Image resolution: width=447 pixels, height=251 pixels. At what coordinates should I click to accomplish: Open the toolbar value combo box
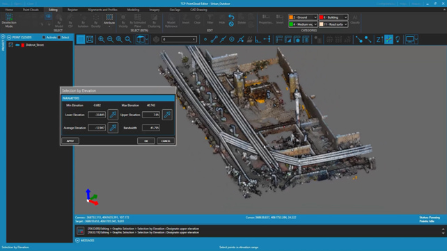pos(179,39)
